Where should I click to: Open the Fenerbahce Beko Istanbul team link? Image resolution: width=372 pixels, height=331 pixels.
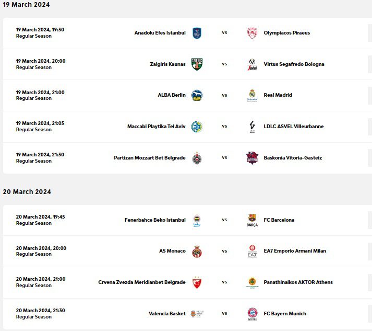point(155,220)
